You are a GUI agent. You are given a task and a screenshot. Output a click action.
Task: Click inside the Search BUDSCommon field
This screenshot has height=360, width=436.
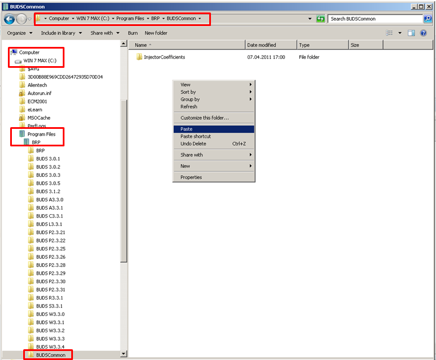pyautogui.click(x=373, y=19)
